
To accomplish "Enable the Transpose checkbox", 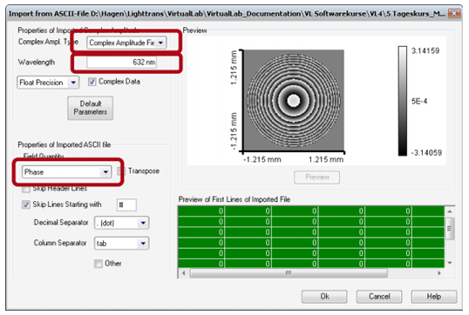I will [121, 171].
